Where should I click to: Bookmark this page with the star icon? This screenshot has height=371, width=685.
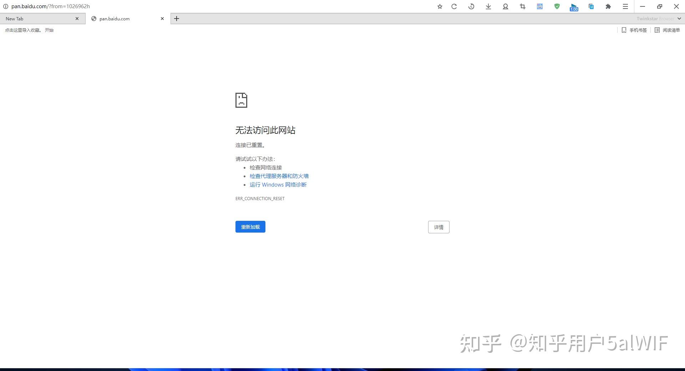pos(440,6)
